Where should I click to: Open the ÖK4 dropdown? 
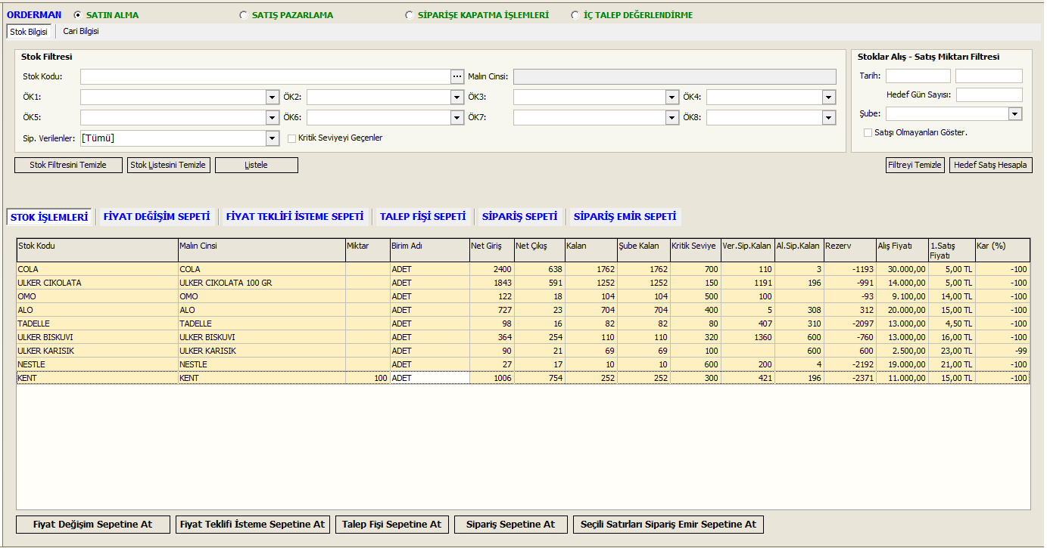pyautogui.click(x=830, y=98)
